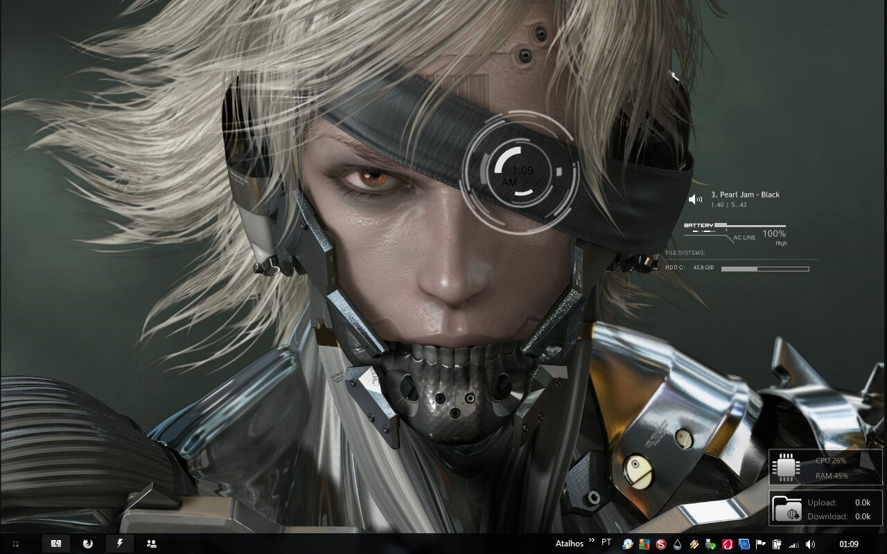Viewport: 887px width, 554px height.
Task: Expand the Atalhos toolbar chevron
Action: pyautogui.click(x=592, y=540)
